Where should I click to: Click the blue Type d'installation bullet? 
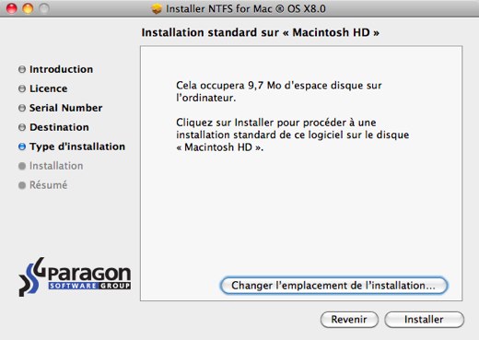(x=22, y=147)
